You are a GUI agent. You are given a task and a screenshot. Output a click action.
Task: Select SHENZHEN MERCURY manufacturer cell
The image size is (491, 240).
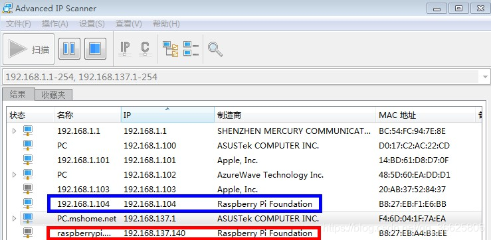294,131
